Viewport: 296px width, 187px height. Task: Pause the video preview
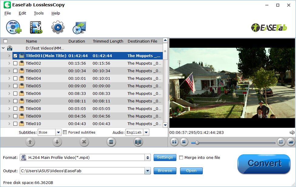(x=174, y=142)
